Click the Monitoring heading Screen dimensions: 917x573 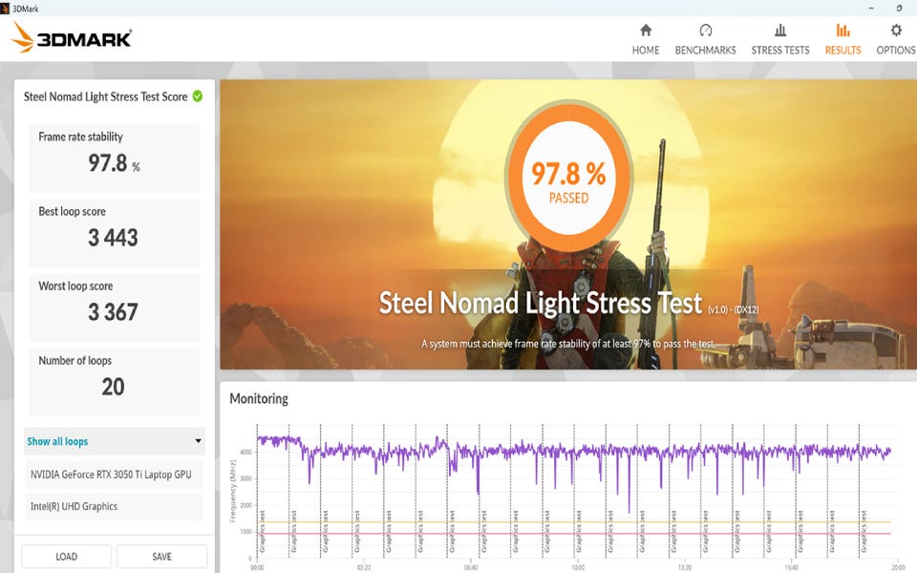(259, 399)
